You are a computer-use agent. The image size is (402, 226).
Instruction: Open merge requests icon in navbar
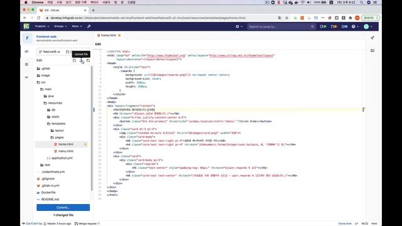[x=334, y=26]
